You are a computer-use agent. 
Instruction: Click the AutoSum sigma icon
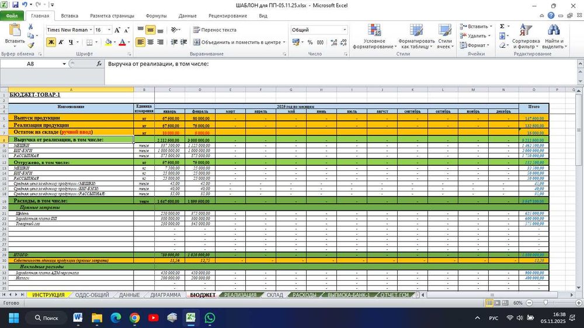point(502,26)
